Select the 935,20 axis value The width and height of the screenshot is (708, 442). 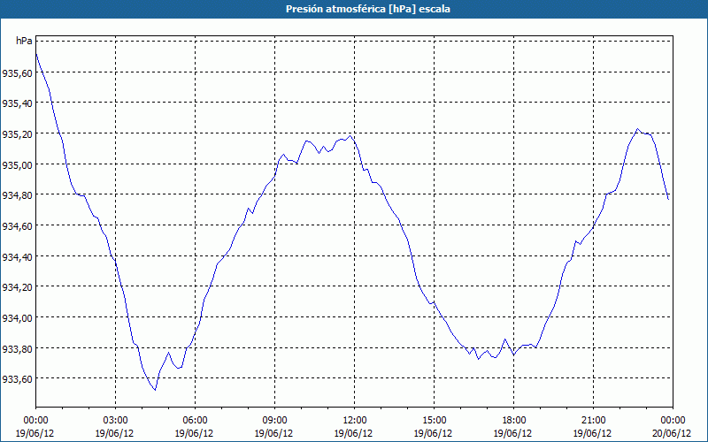point(18,134)
